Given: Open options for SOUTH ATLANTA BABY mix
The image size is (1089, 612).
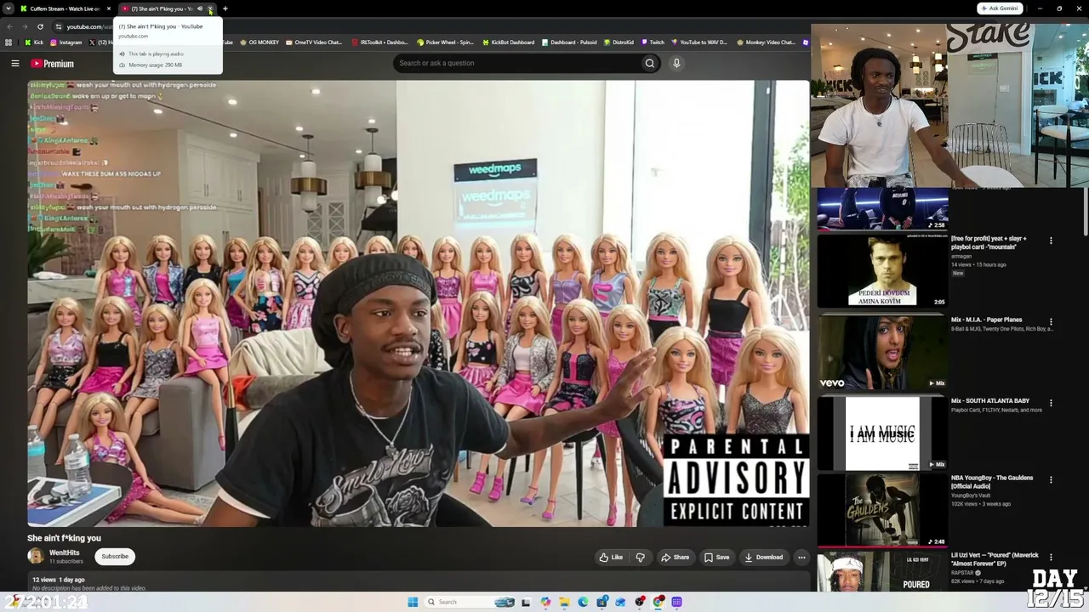Looking at the screenshot, I should (x=1051, y=403).
